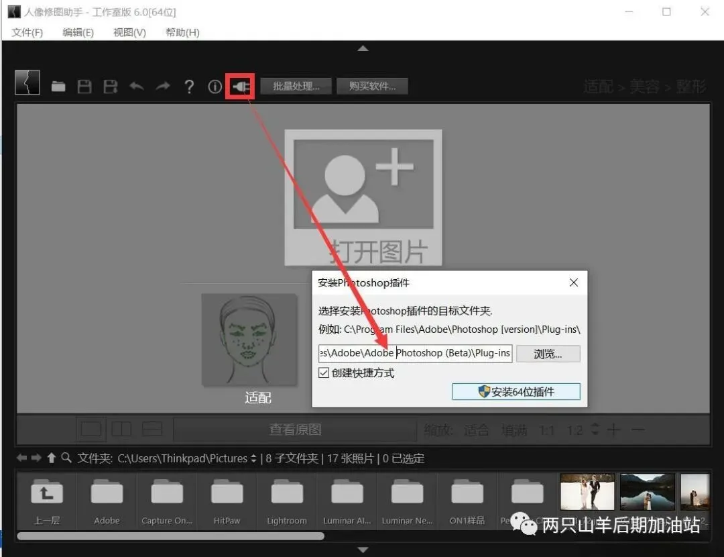
Task: Click the 打开图片 open picture placeholder
Action: tap(363, 198)
